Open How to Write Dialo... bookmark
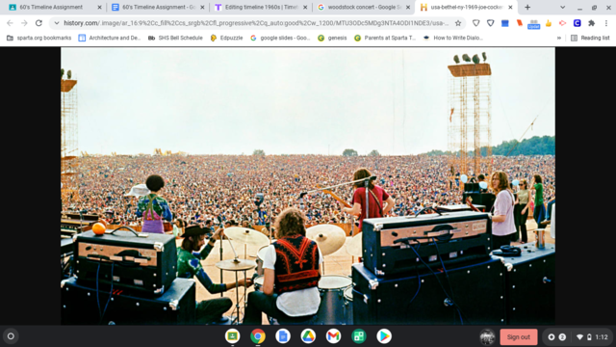The height and width of the screenshot is (347, 616). pyautogui.click(x=452, y=38)
